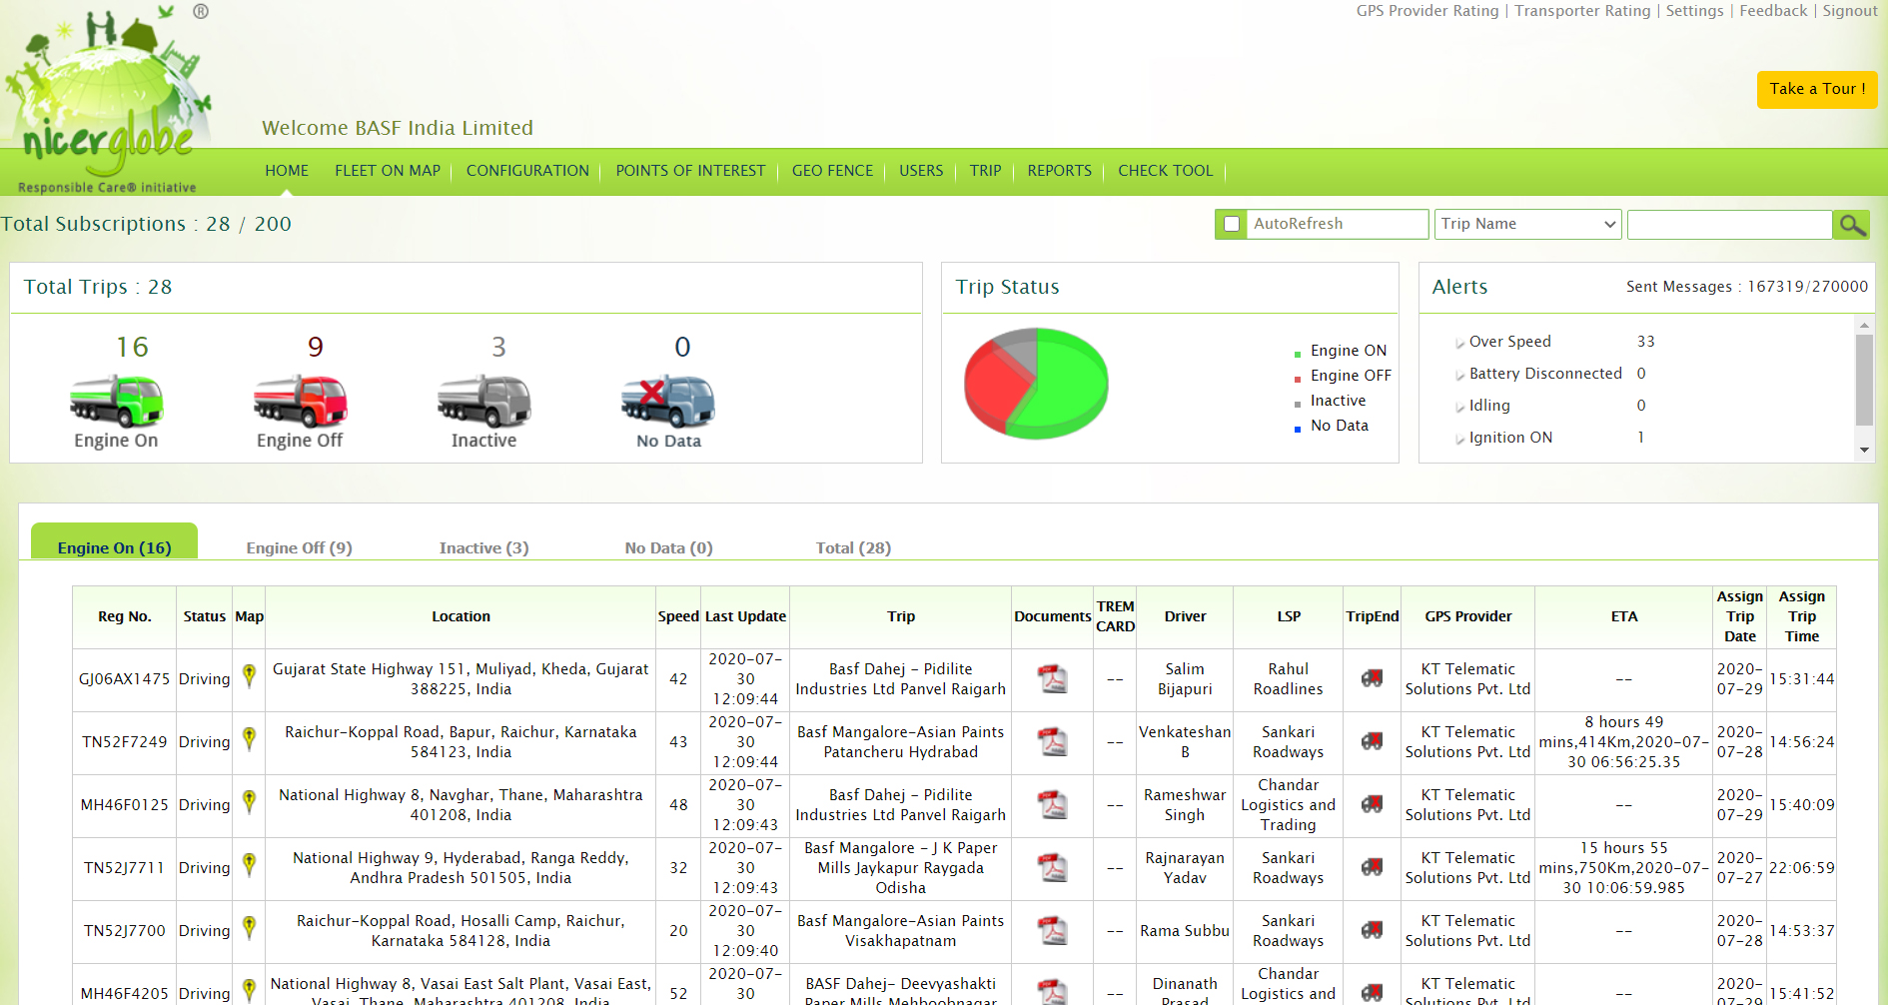Image resolution: width=1888 pixels, height=1005 pixels.
Task: Click driver name Rama Subbu
Action: click(x=1185, y=931)
